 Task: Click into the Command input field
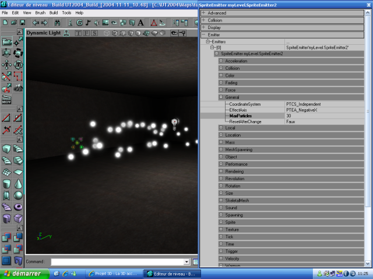117,262
